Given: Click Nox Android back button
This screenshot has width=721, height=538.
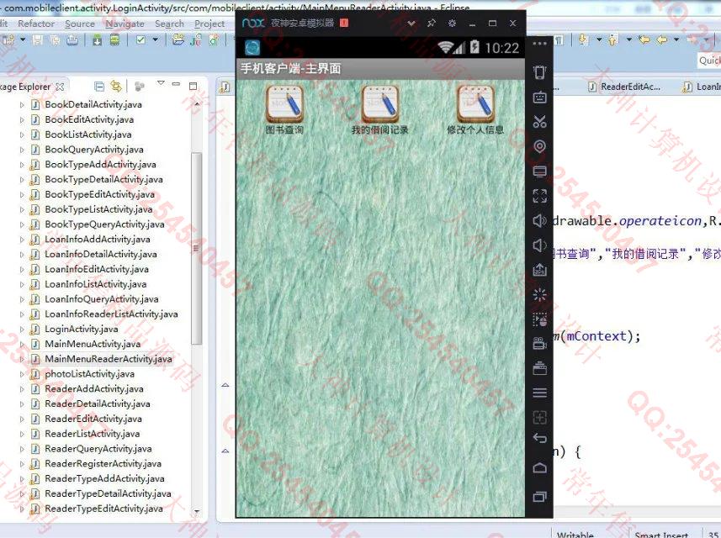Looking at the screenshot, I should [540, 438].
